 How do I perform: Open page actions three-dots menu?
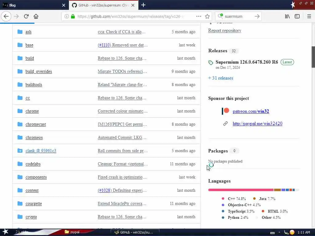[198, 16]
